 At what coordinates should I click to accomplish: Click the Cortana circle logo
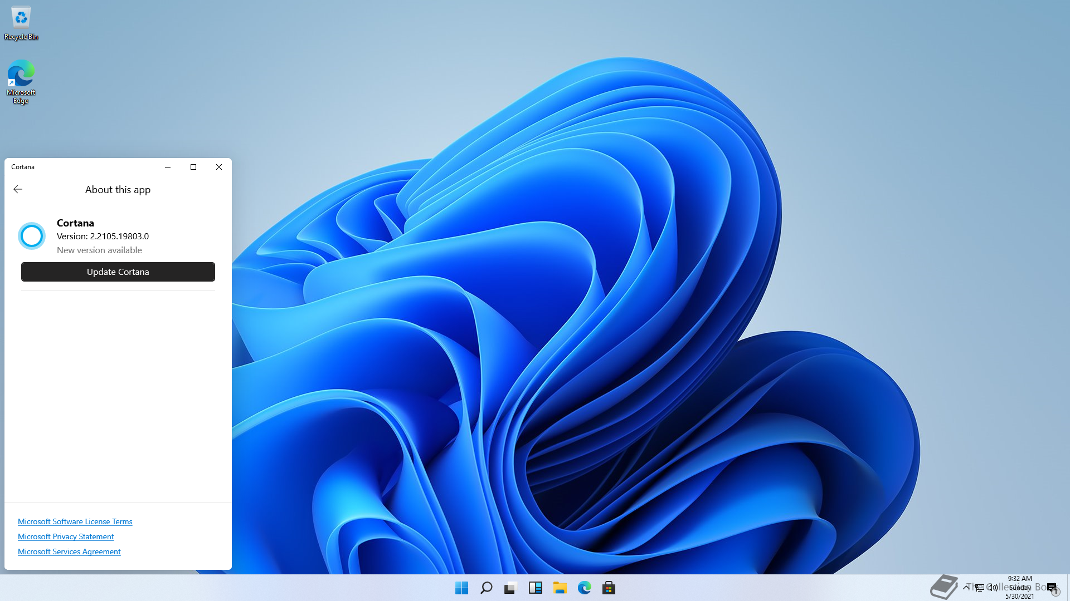tap(32, 236)
